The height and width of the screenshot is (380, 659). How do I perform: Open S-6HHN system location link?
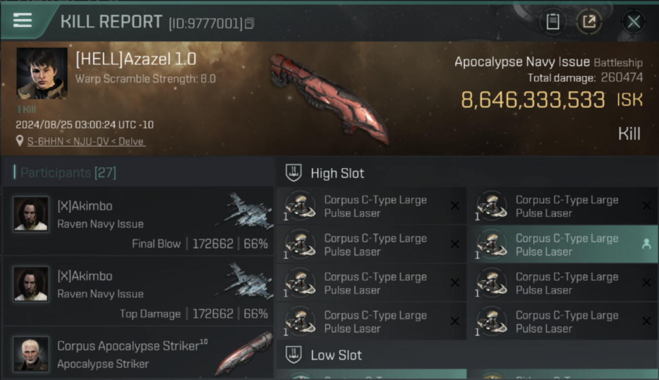(x=85, y=141)
